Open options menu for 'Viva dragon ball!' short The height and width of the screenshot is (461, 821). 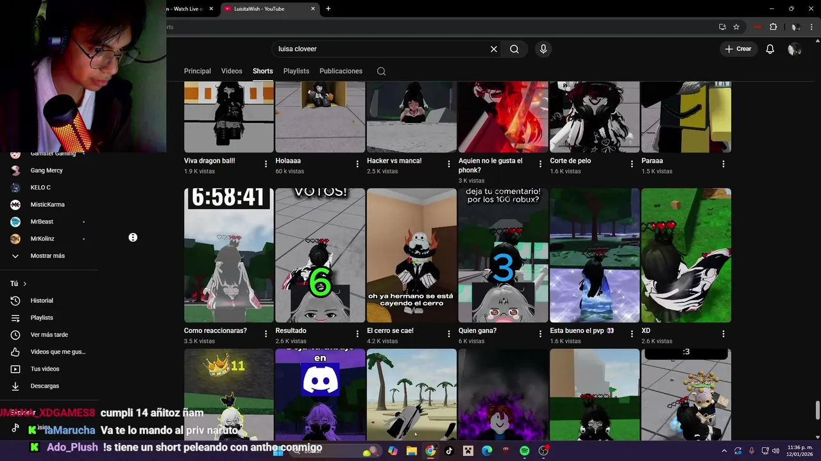[266, 164]
